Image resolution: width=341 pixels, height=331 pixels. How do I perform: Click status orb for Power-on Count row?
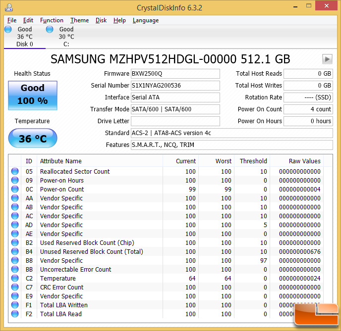coord(15,189)
